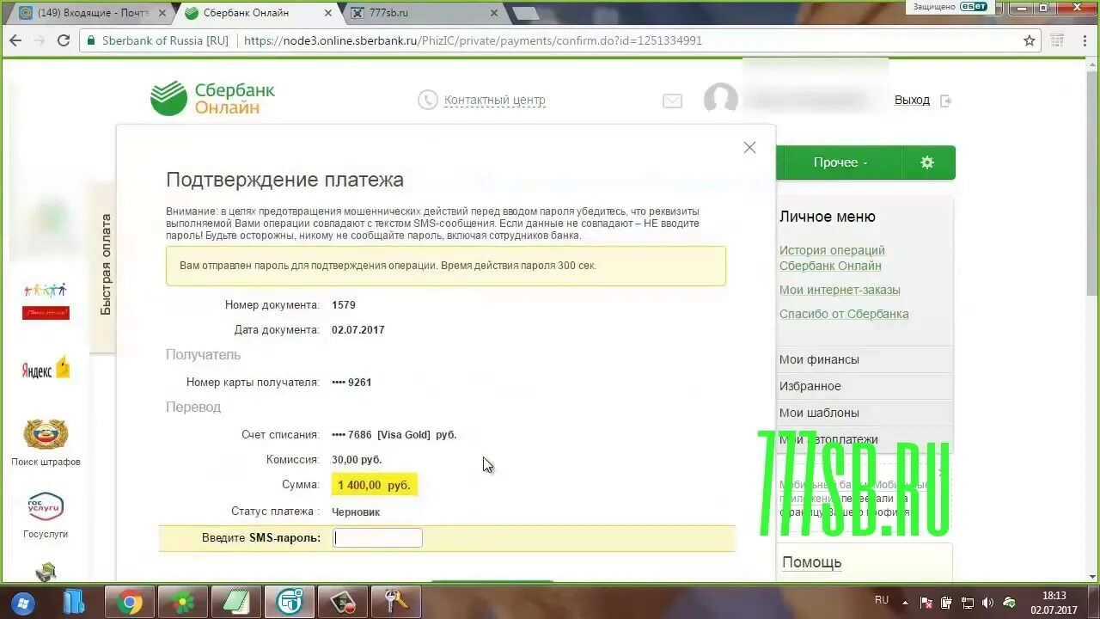This screenshot has height=619, width=1100.
Task: Open Chrome from the taskbar
Action: (130, 602)
